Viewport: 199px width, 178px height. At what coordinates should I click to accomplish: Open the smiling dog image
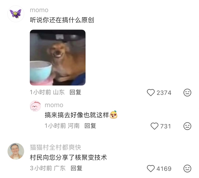pos(58,58)
